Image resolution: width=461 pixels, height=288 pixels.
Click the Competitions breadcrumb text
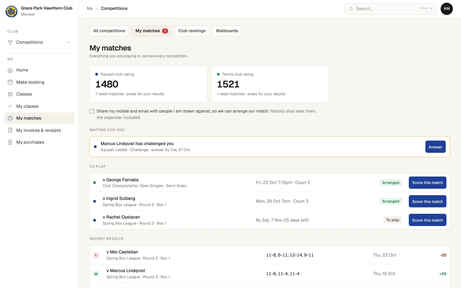[x=114, y=9]
